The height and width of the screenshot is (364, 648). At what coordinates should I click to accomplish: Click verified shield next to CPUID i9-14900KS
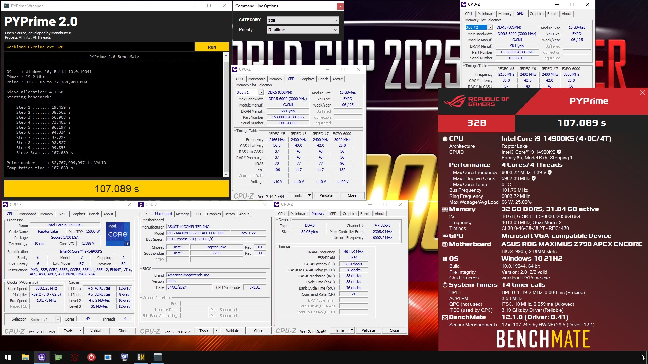tap(559, 152)
